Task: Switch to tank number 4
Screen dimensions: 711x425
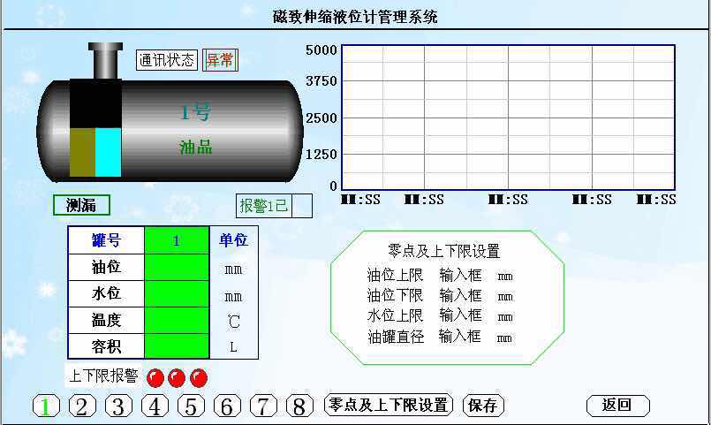Action: [155, 406]
